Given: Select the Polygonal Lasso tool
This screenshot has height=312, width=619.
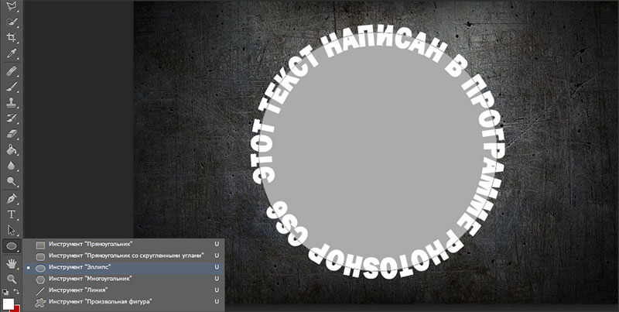Looking at the screenshot, I should tap(12, 5).
